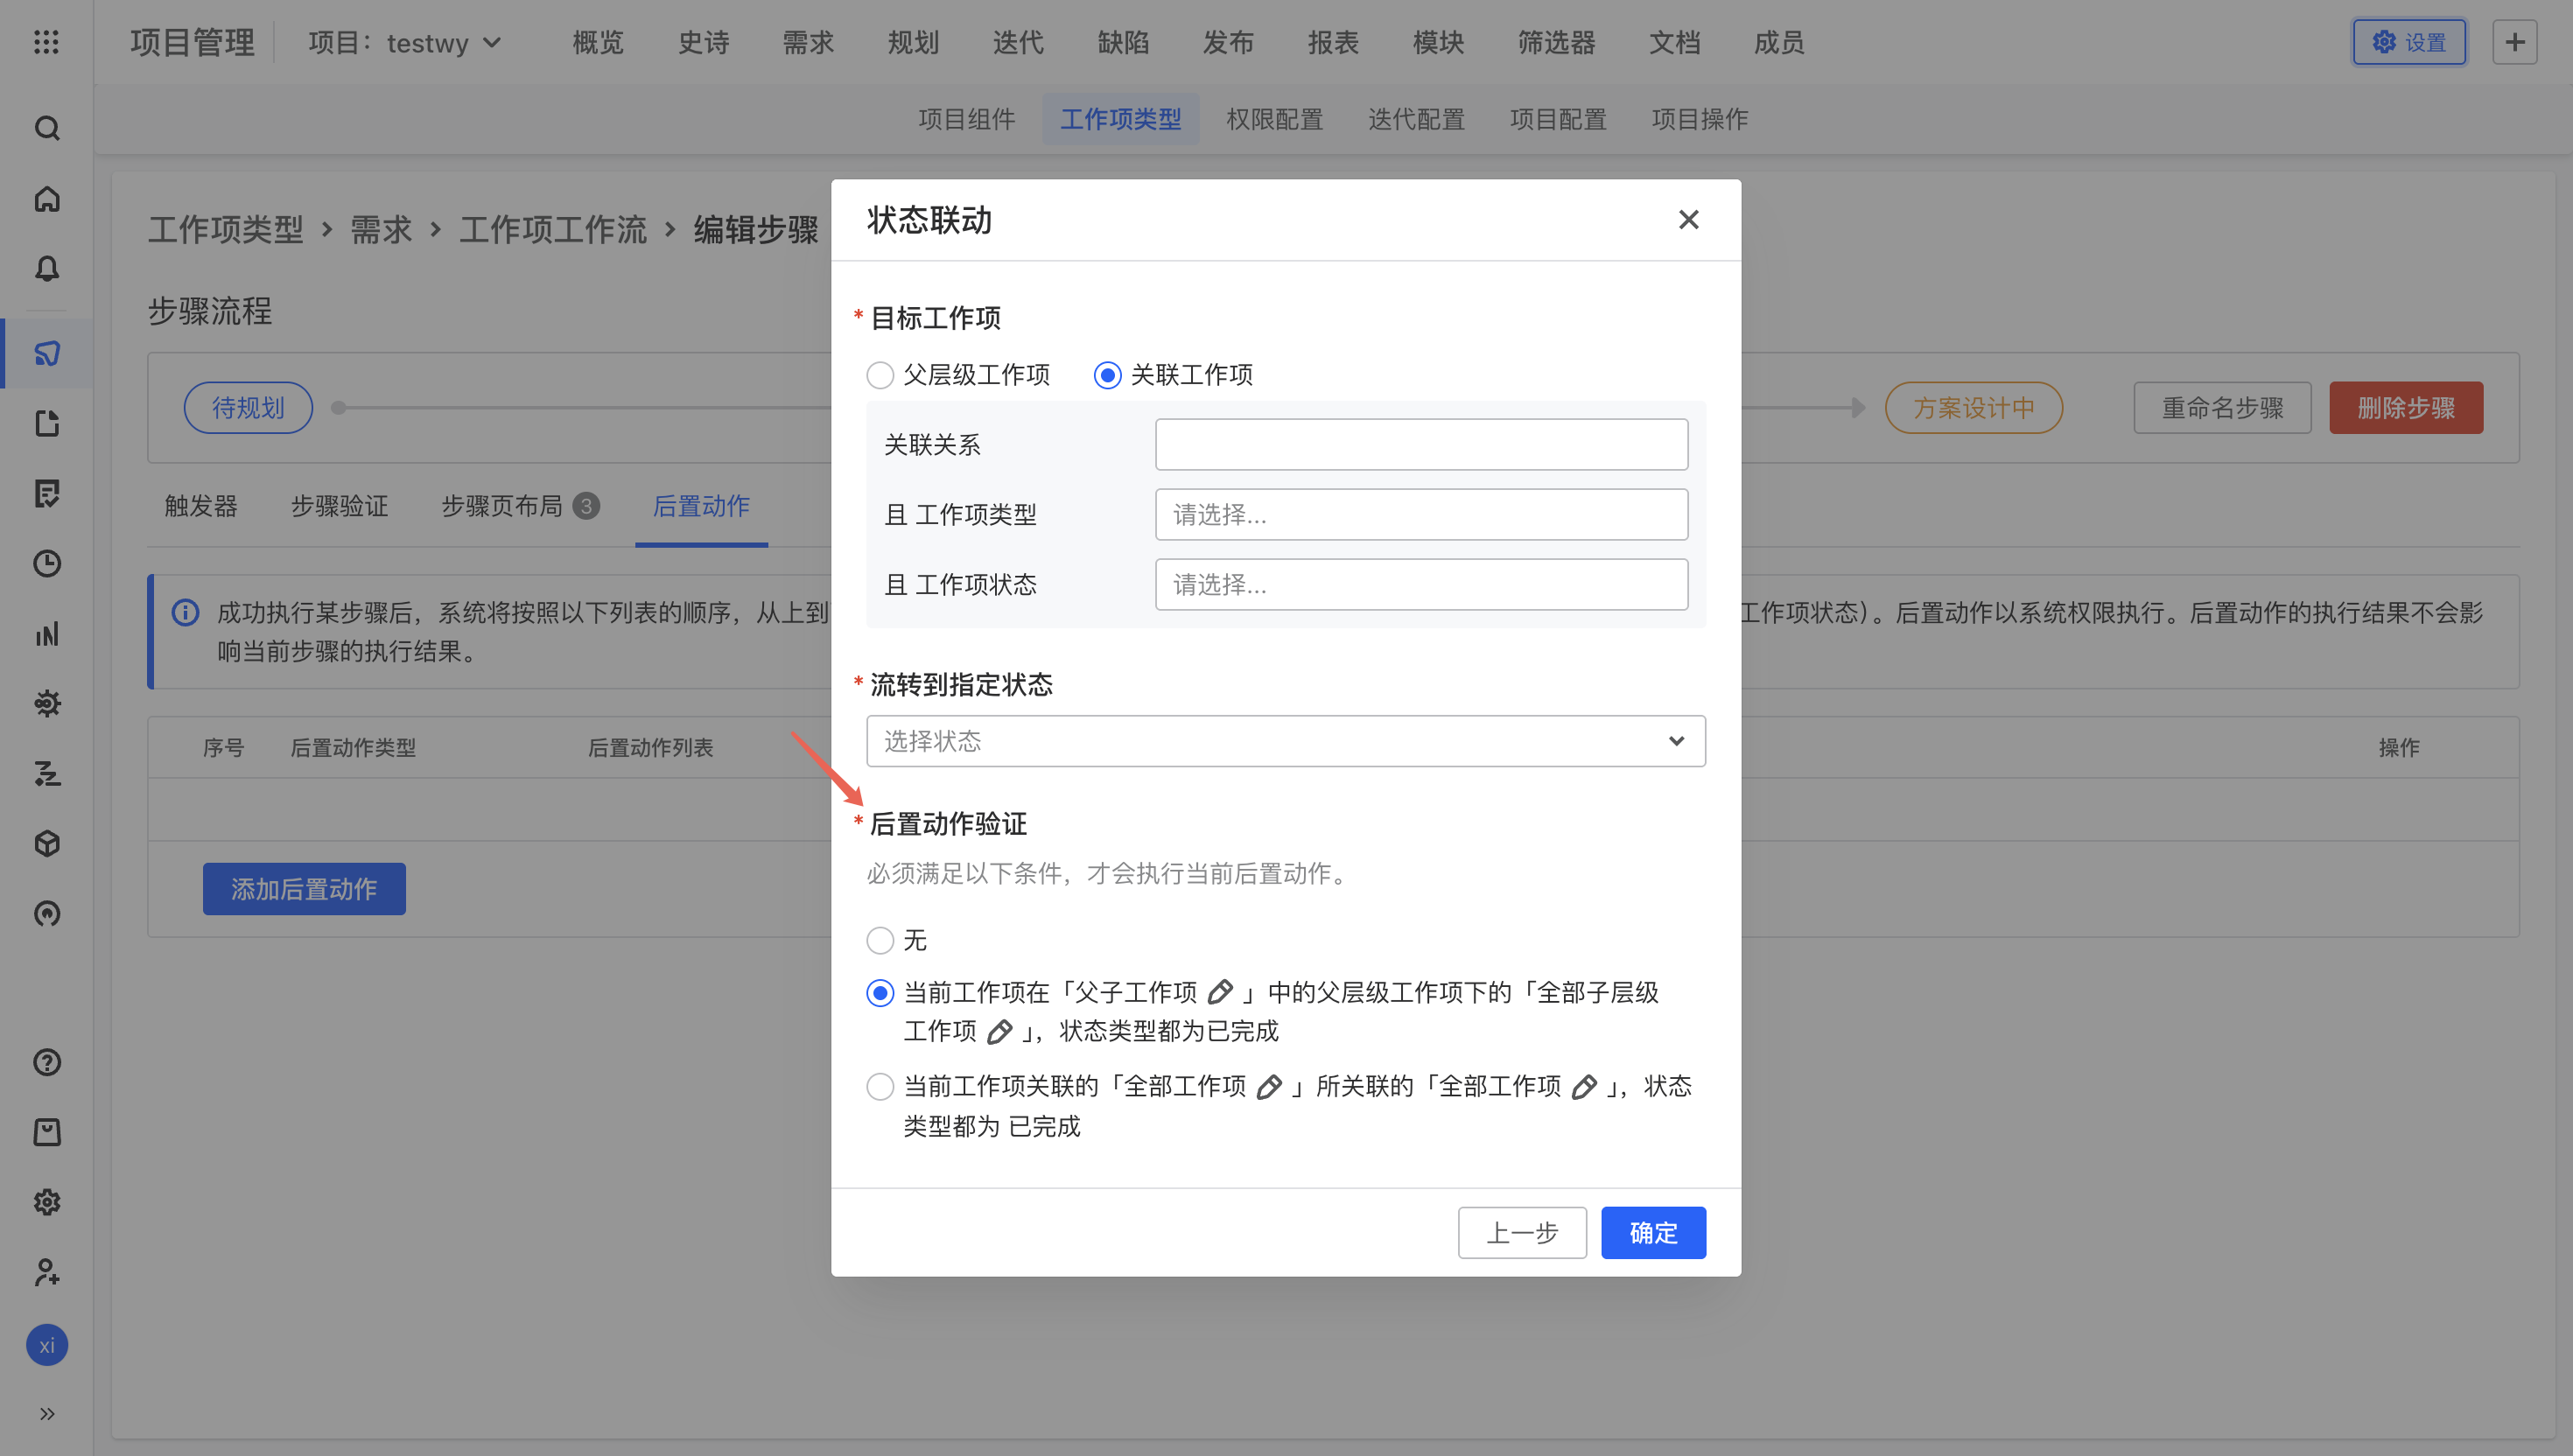Go to home icon in sidebar
Viewport: 2573px width, 1456px height.
point(47,199)
